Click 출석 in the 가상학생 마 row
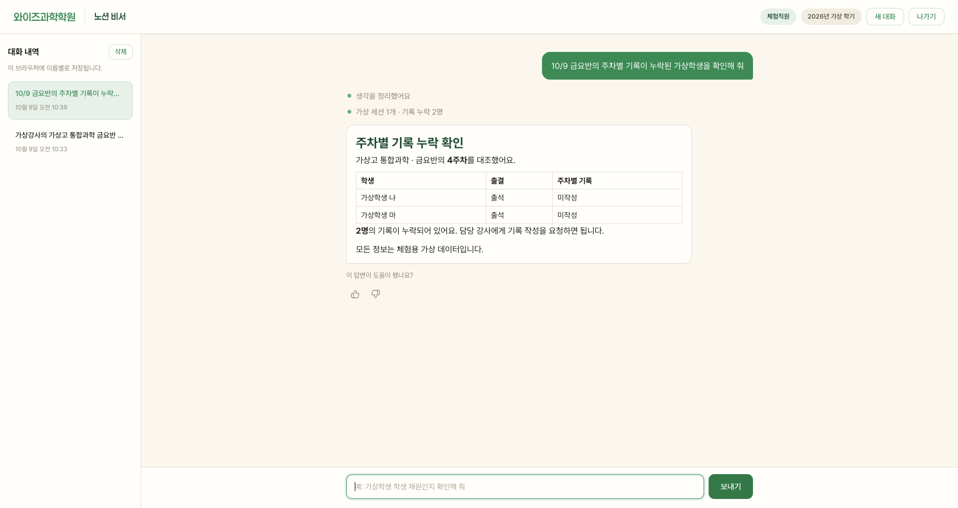The width and height of the screenshot is (958, 508). [x=519, y=215]
